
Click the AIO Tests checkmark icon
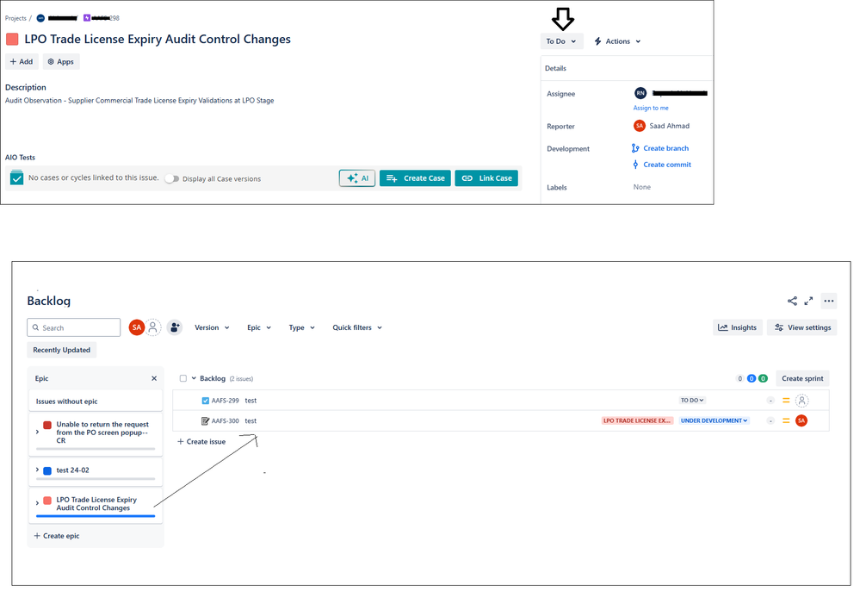click(x=17, y=177)
